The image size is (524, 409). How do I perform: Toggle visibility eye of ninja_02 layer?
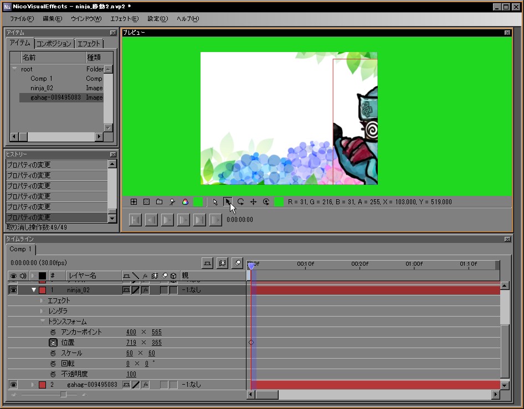13,290
